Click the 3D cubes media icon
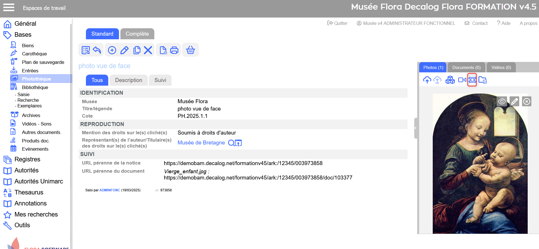The height and width of the screenshot is (249, 539). click(450, 80)
